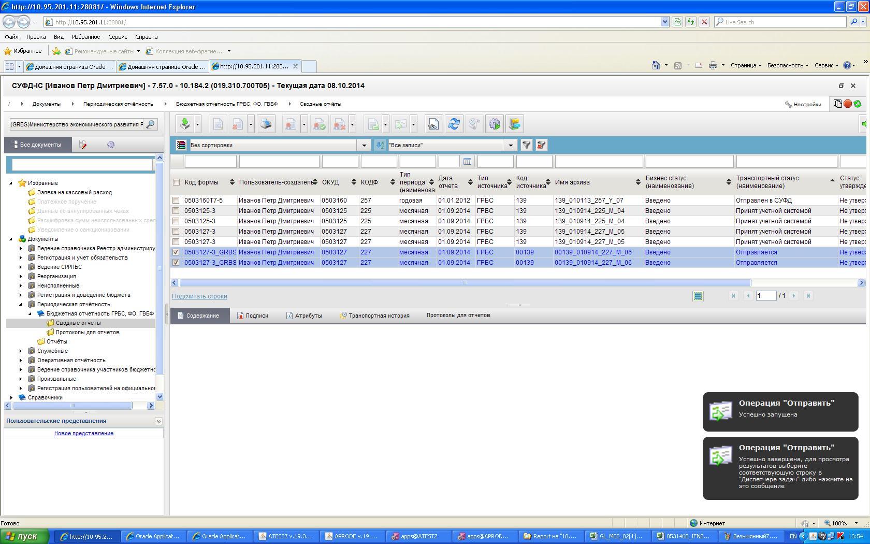This screenshot has width=870, height=544.
Task: Click the verify signature seal icon
Action: (319, 124)
